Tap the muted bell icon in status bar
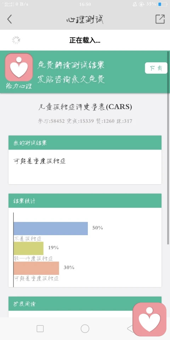Viewport: 170px width, 340px height. (135, 4)
